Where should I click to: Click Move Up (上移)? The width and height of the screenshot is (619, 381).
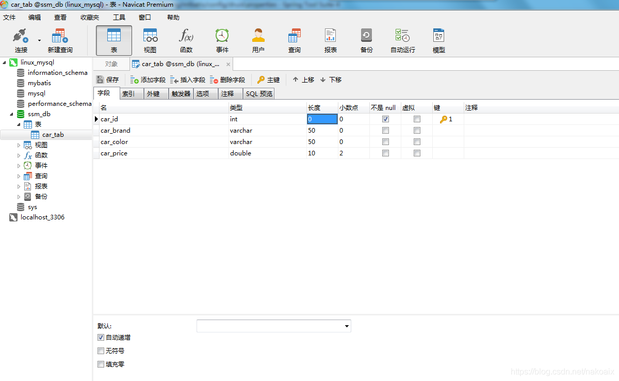coord(303,80)
